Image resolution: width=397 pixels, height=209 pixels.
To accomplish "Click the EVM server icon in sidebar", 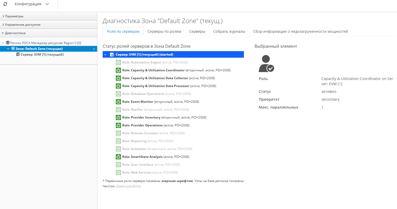I will tap(18, 55).
